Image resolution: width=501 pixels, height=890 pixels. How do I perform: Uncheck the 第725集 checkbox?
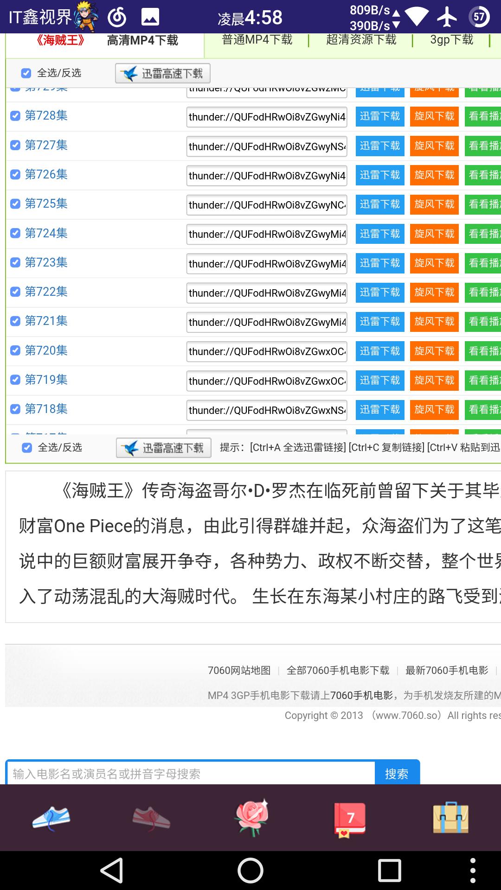tap(15, 203)
